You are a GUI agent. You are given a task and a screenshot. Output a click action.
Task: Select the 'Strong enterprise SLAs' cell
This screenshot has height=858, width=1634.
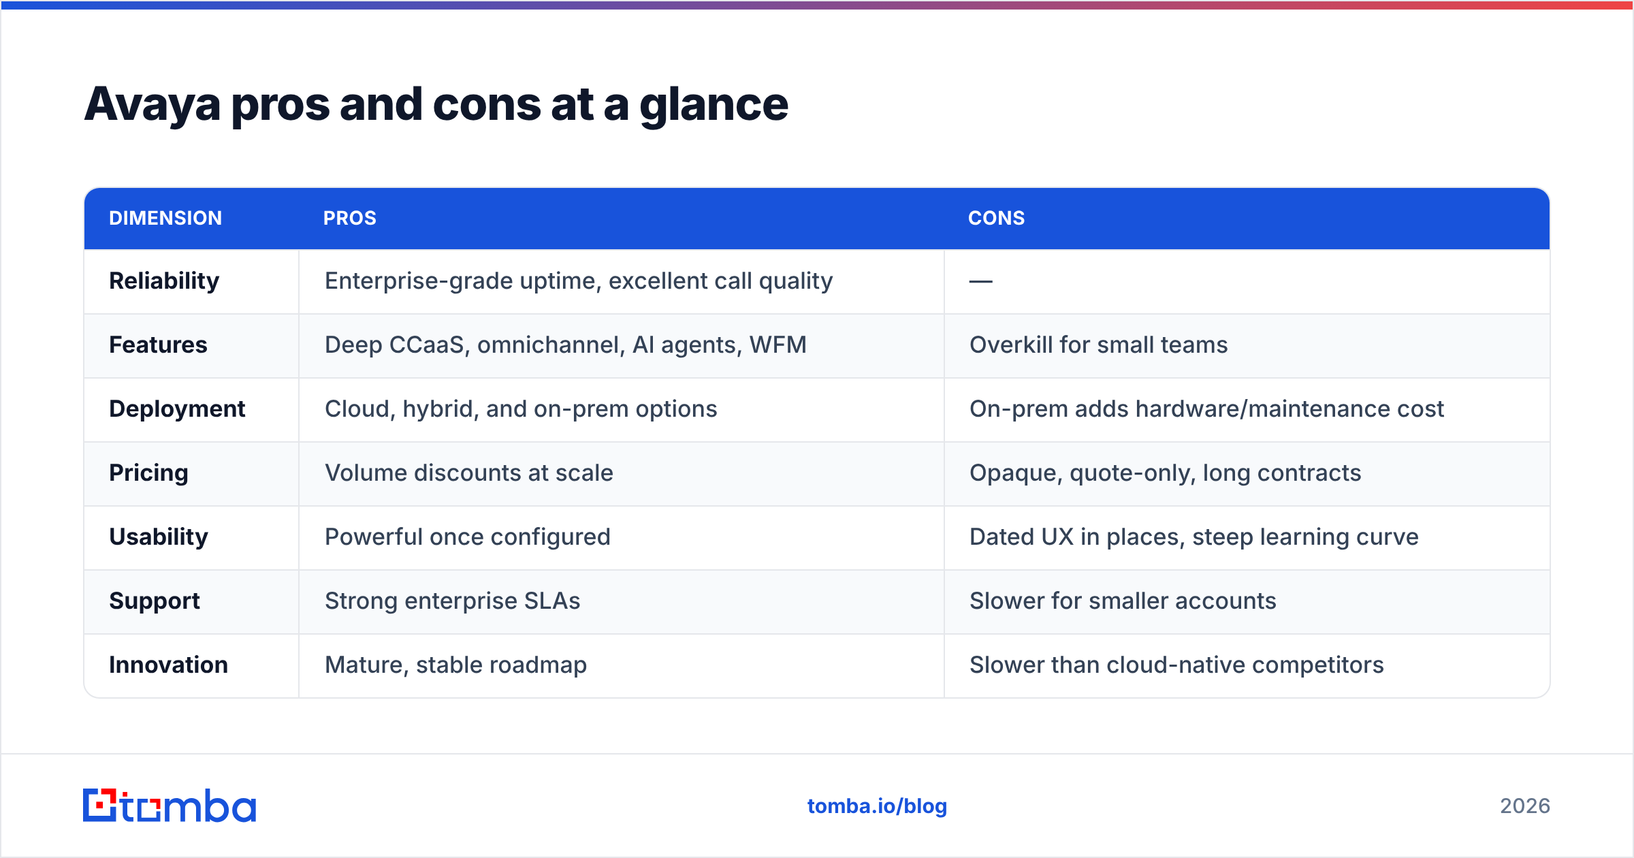pos(621,601)
